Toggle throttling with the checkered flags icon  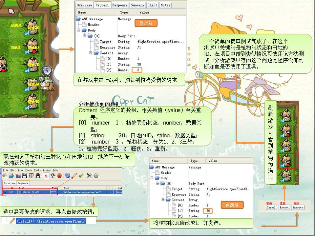click(53, 176)
